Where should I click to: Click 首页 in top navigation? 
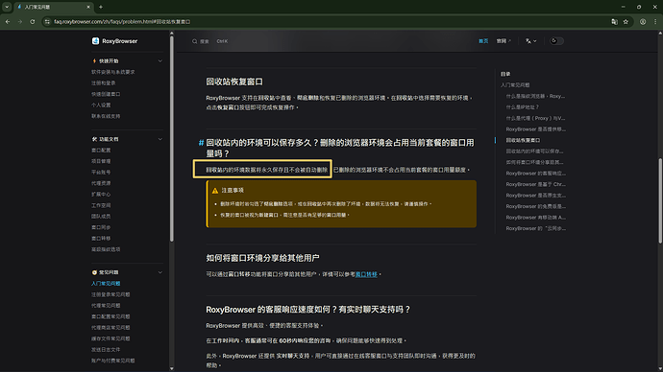tap(483, 41)
